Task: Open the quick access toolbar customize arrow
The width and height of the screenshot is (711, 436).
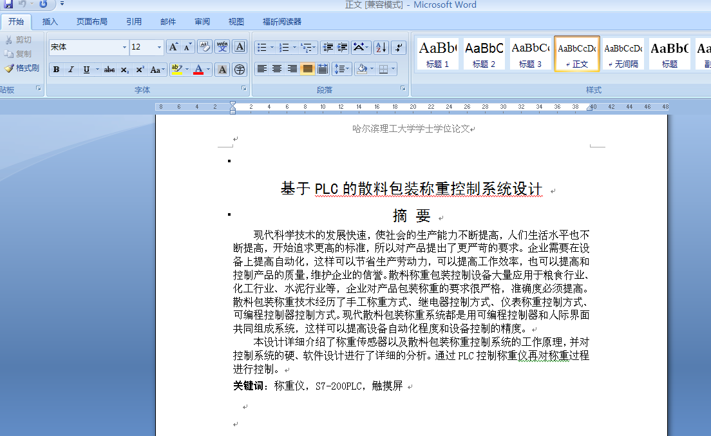Action: pos(62,4)
